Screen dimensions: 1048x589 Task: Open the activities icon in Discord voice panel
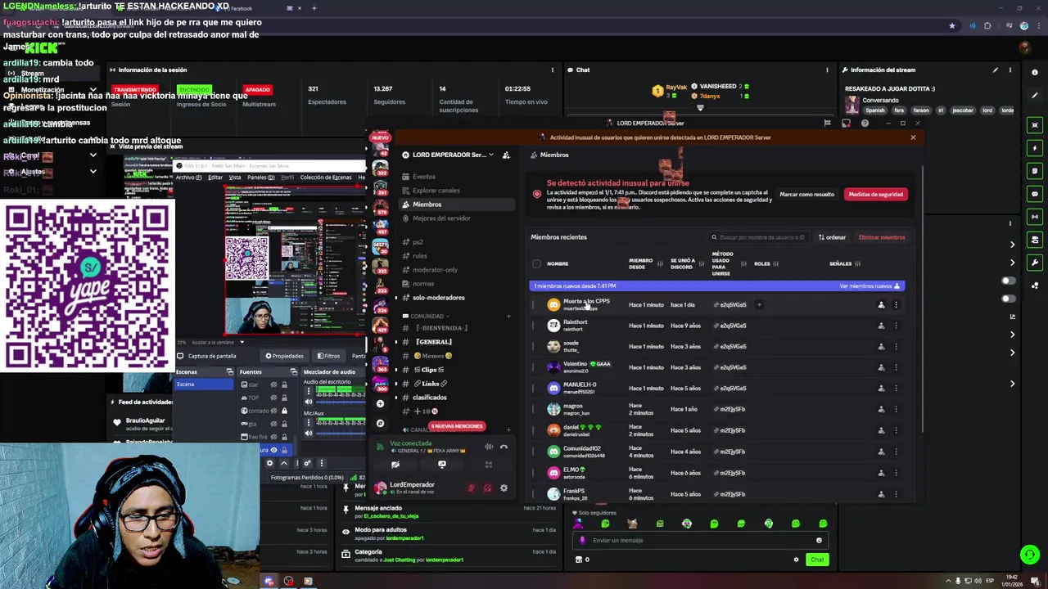489,465
